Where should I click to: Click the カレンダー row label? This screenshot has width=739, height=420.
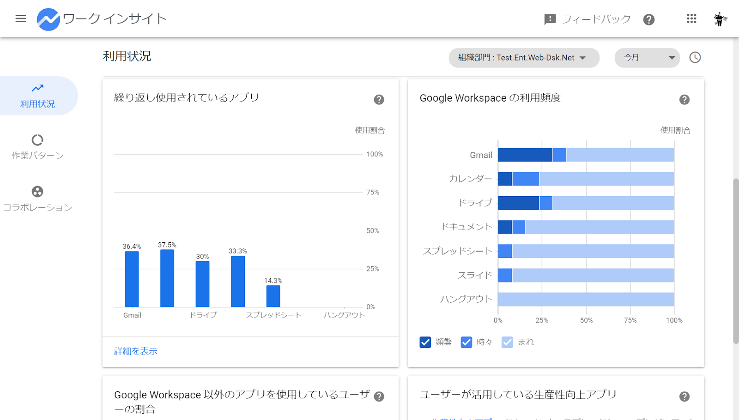(x=470, y=179)
